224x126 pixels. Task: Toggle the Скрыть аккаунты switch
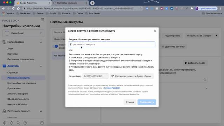55,46
